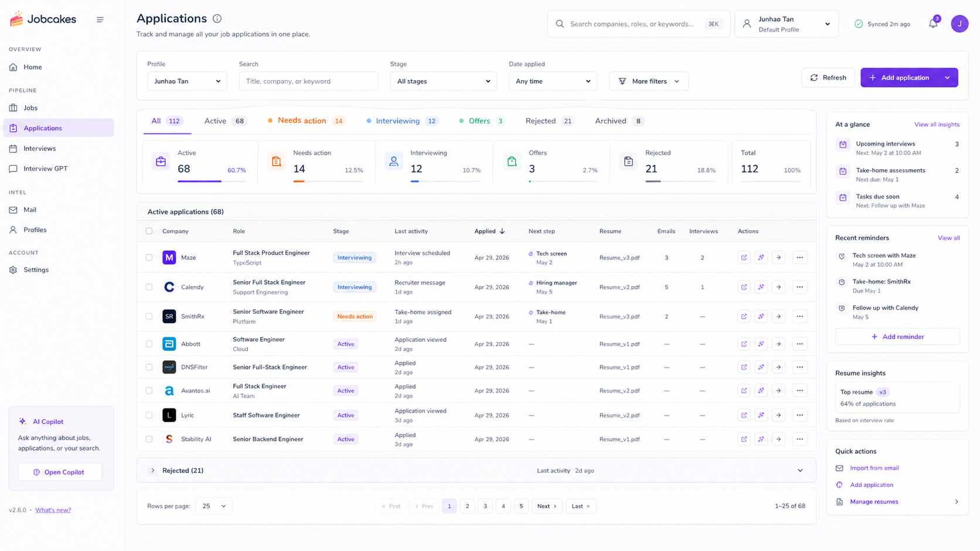Click the info icon beside Applications title
This screenshot has height=551, width=980.
click(x=217, y=19)
